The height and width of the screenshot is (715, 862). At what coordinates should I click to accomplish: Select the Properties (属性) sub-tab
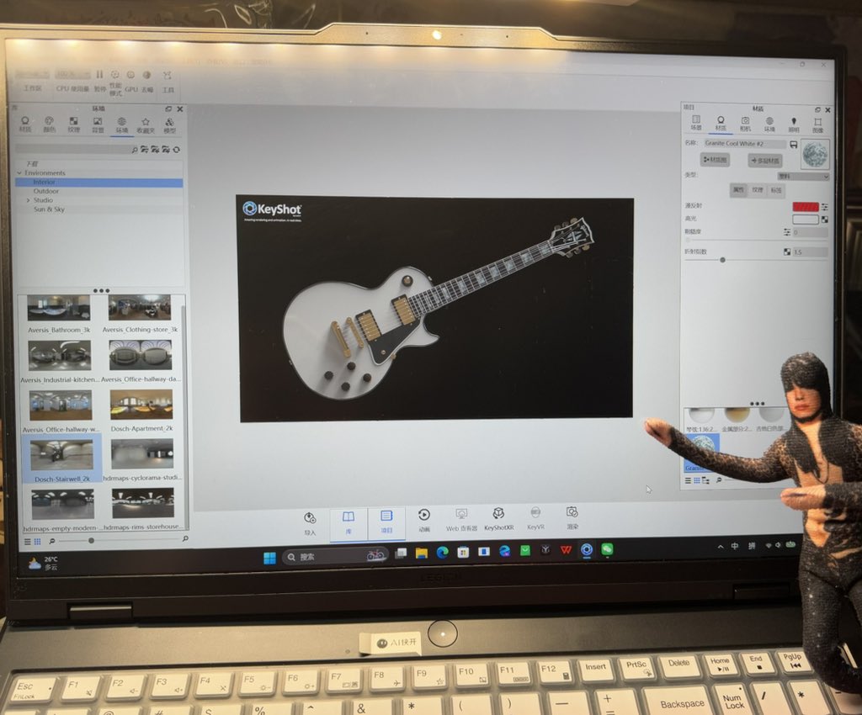(738, 190)
